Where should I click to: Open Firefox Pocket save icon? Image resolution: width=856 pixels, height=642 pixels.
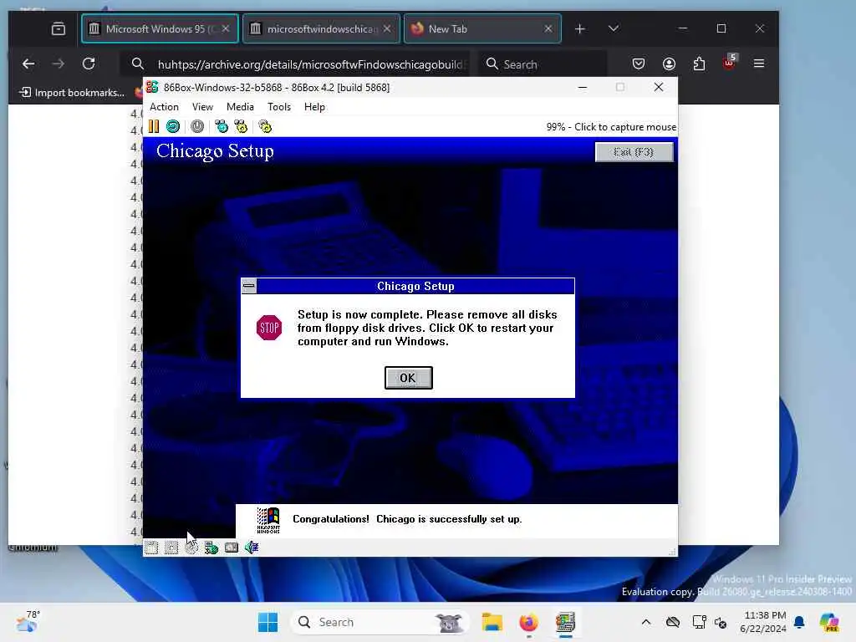638,64
